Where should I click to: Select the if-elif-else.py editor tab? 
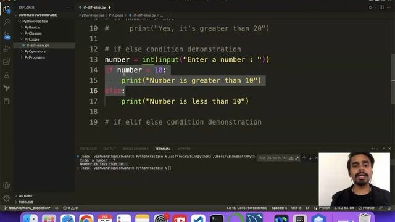(x=95, y=7)
